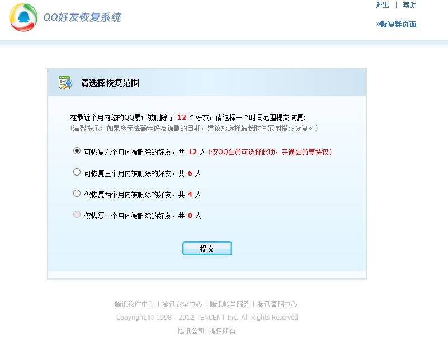Click the 腾讯帐号服务 footer link
The image size is (448, 341).
point(229,304)
